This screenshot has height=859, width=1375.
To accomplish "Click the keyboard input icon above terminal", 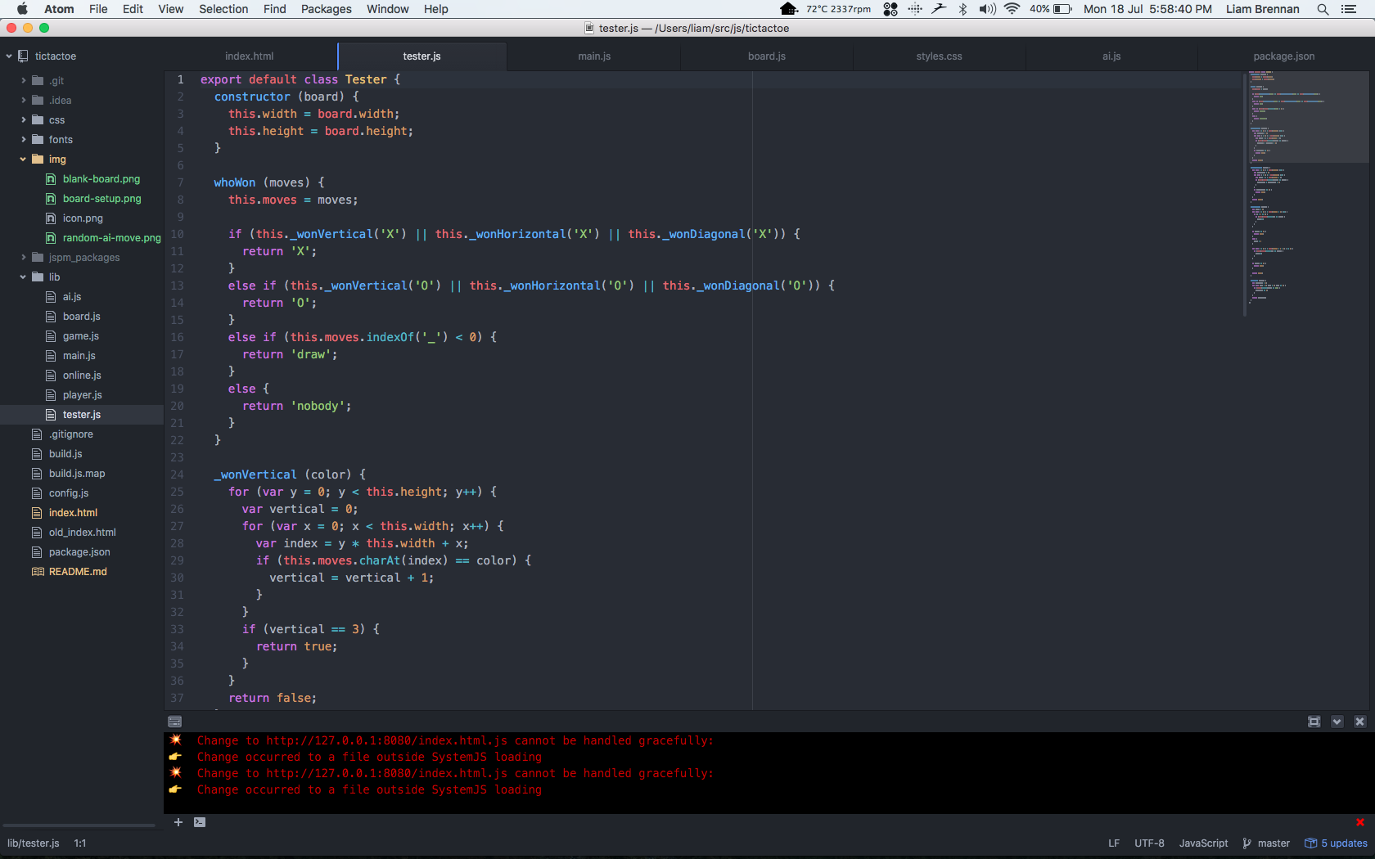I will (174, 722).
